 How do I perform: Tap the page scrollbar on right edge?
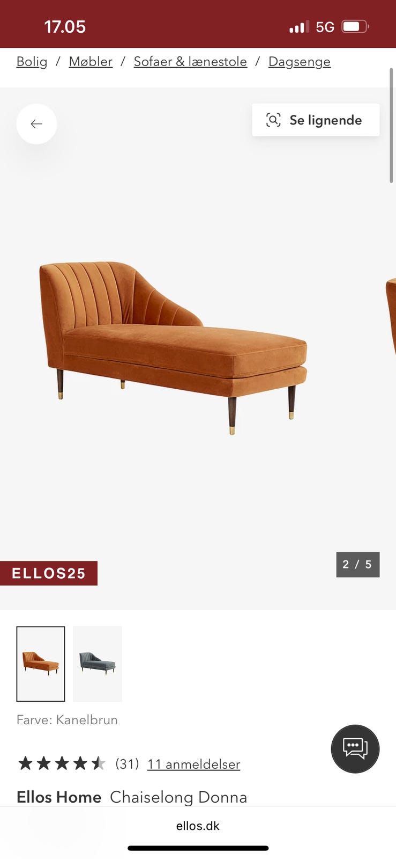[392, 126]
